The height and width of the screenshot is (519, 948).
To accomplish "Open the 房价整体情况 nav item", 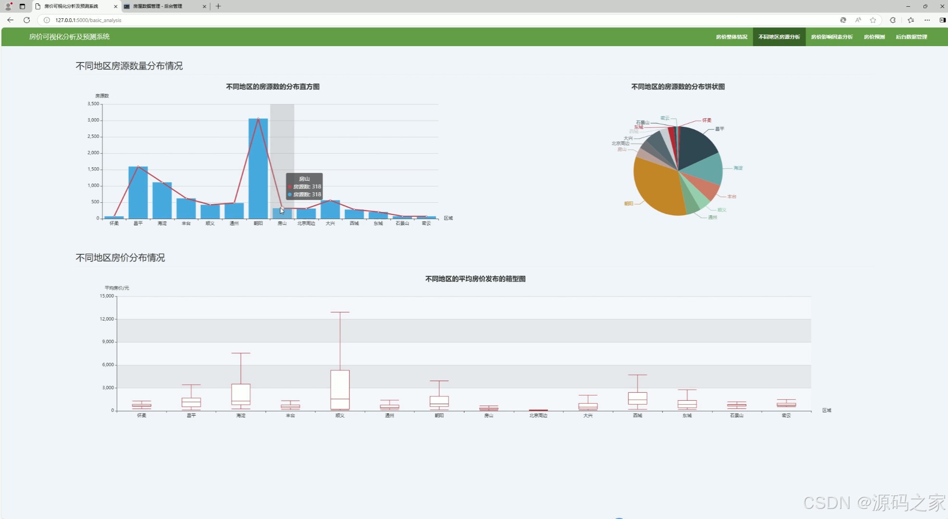I will click(731, 37).
